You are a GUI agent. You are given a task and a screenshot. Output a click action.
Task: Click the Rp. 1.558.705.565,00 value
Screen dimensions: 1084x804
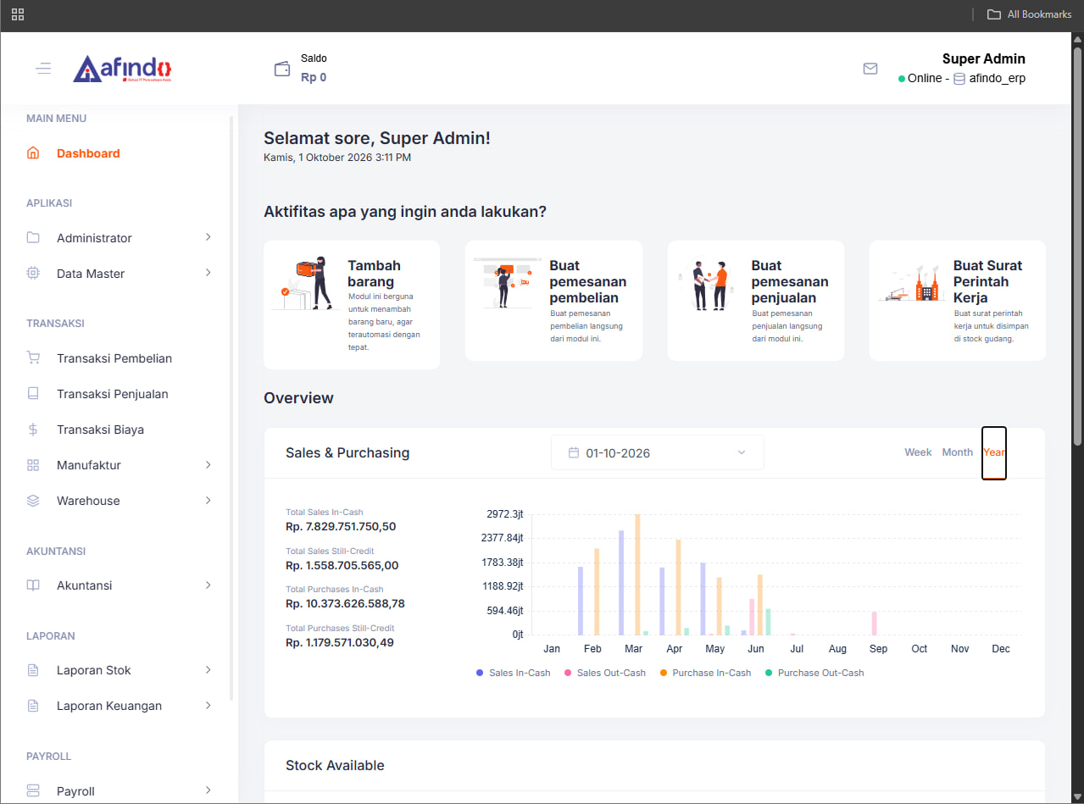click(342, 565)
